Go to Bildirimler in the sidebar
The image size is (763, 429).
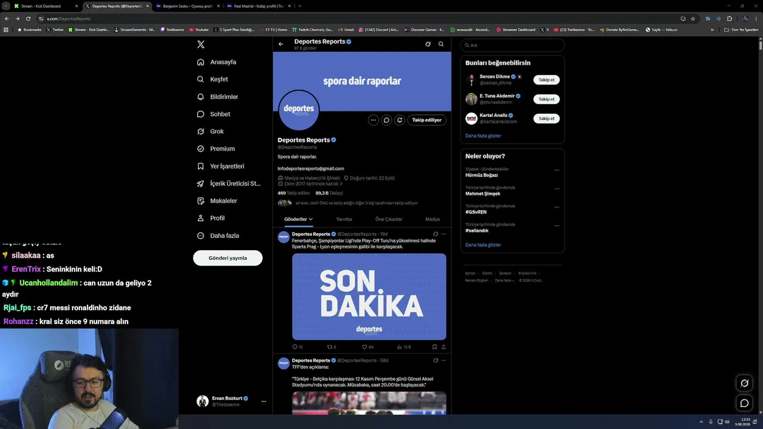218,97
